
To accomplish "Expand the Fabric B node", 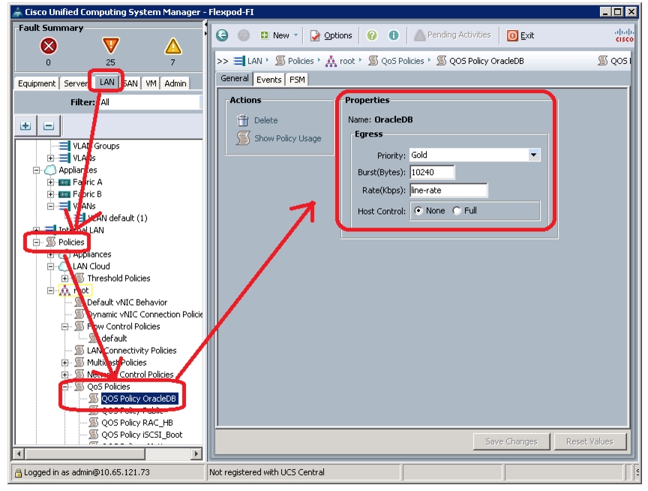I will pyautogui.click(x=50, y=194).
